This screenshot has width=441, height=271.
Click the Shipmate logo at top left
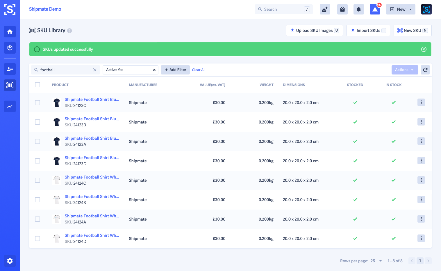10,9
